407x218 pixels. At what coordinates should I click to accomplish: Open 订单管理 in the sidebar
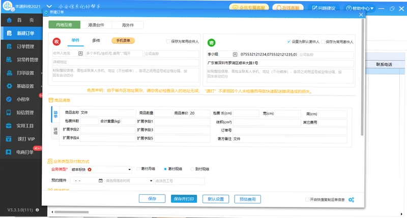(21, 46)
